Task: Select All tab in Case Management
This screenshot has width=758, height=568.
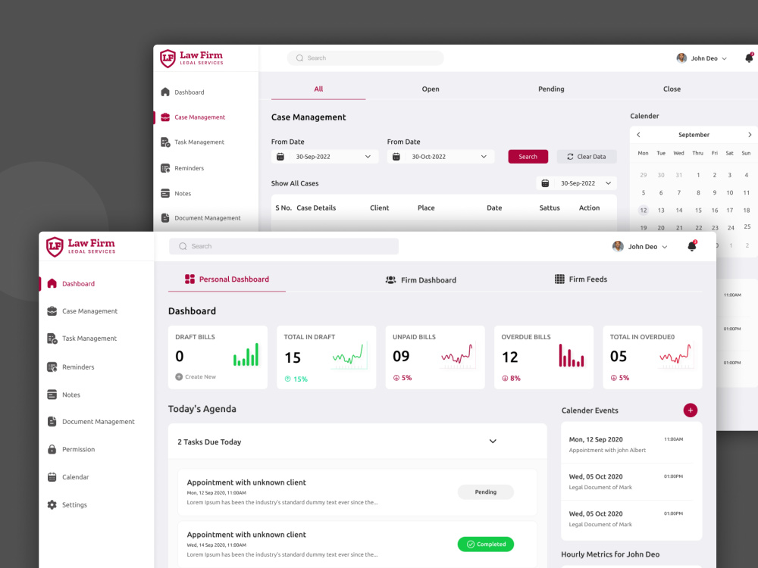Action: click(x=318, y=89)
